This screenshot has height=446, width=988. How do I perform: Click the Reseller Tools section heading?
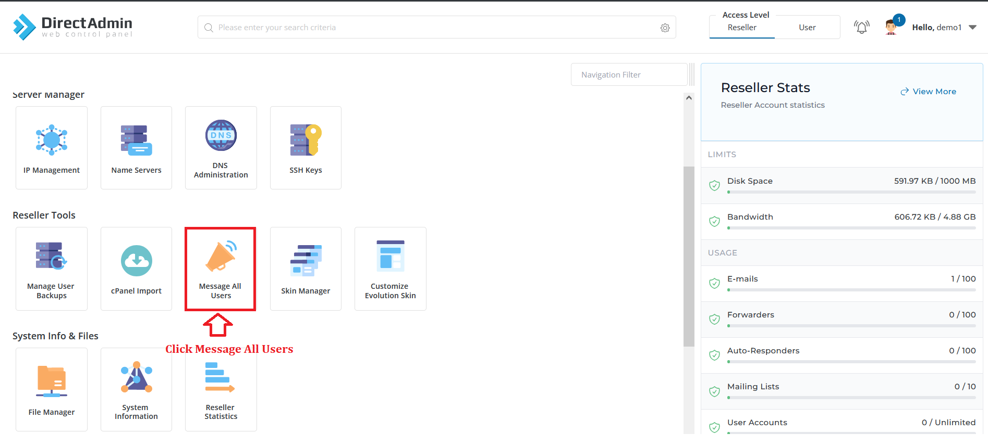(x=44, y=215)
